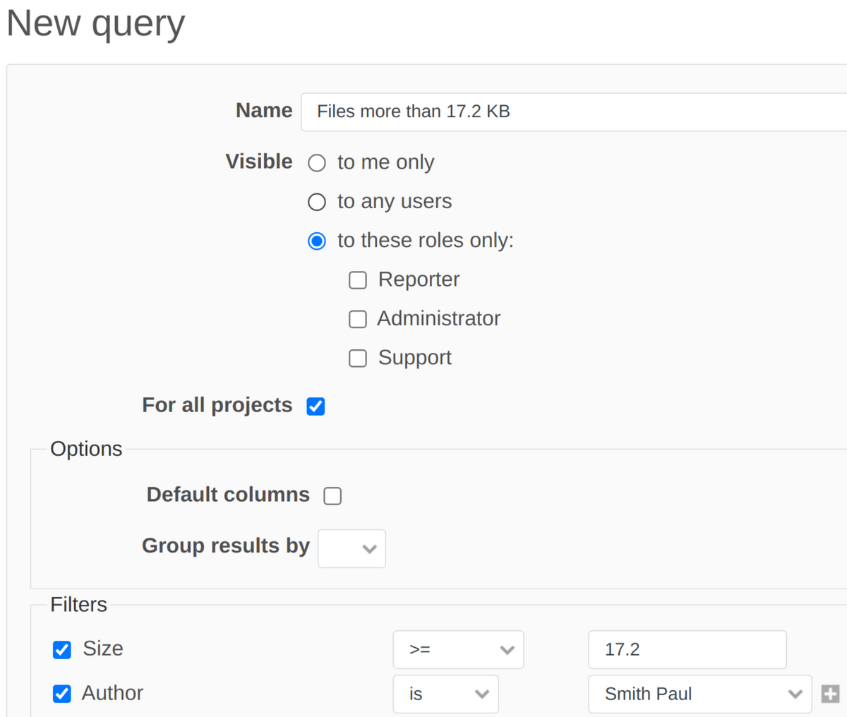Screen dimensions: 847x717
Task: Select the 'to me only' visibility option
Action: coord(317,162)
